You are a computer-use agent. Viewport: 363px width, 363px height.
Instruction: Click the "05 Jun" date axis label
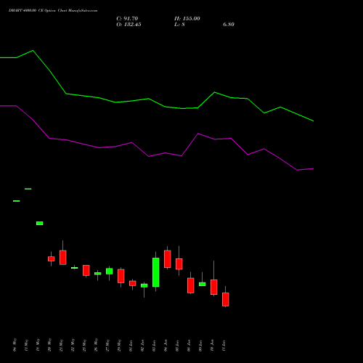click(x=178, y=346)
